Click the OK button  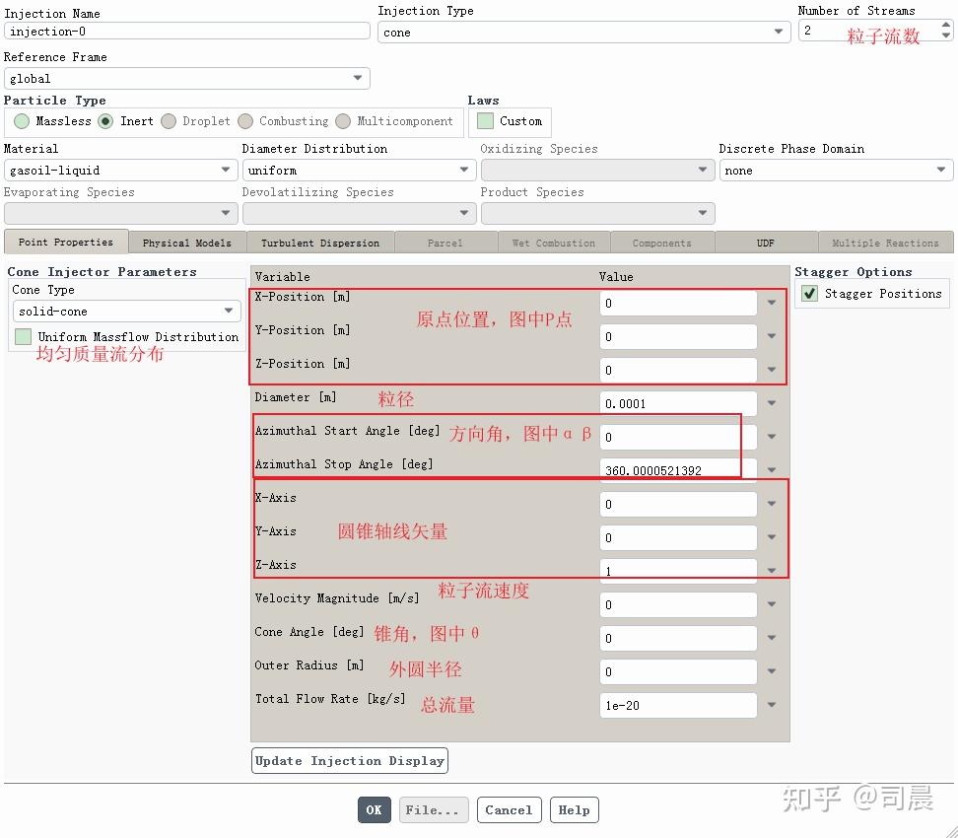374,809
